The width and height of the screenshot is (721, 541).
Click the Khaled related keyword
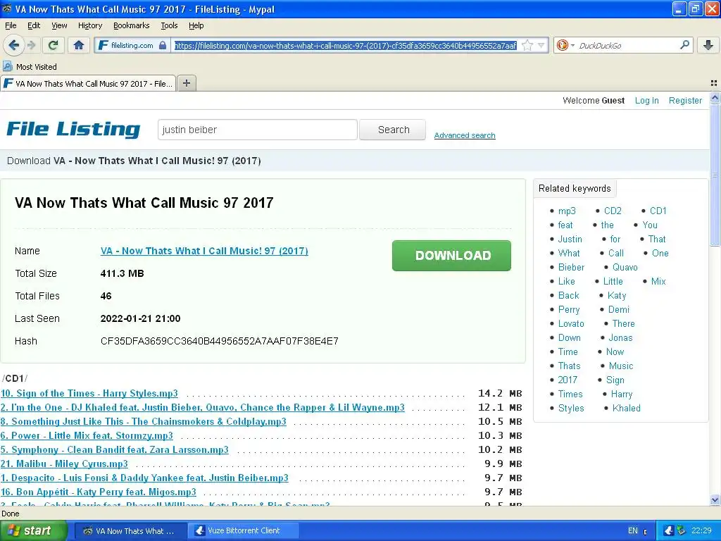[626, 408]
